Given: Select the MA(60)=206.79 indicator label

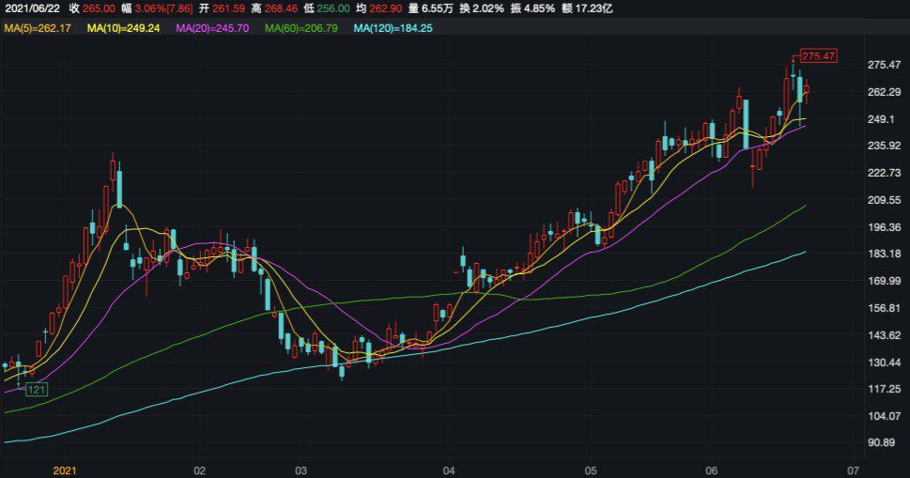Looking at the screenshot, I should [301, 29].
